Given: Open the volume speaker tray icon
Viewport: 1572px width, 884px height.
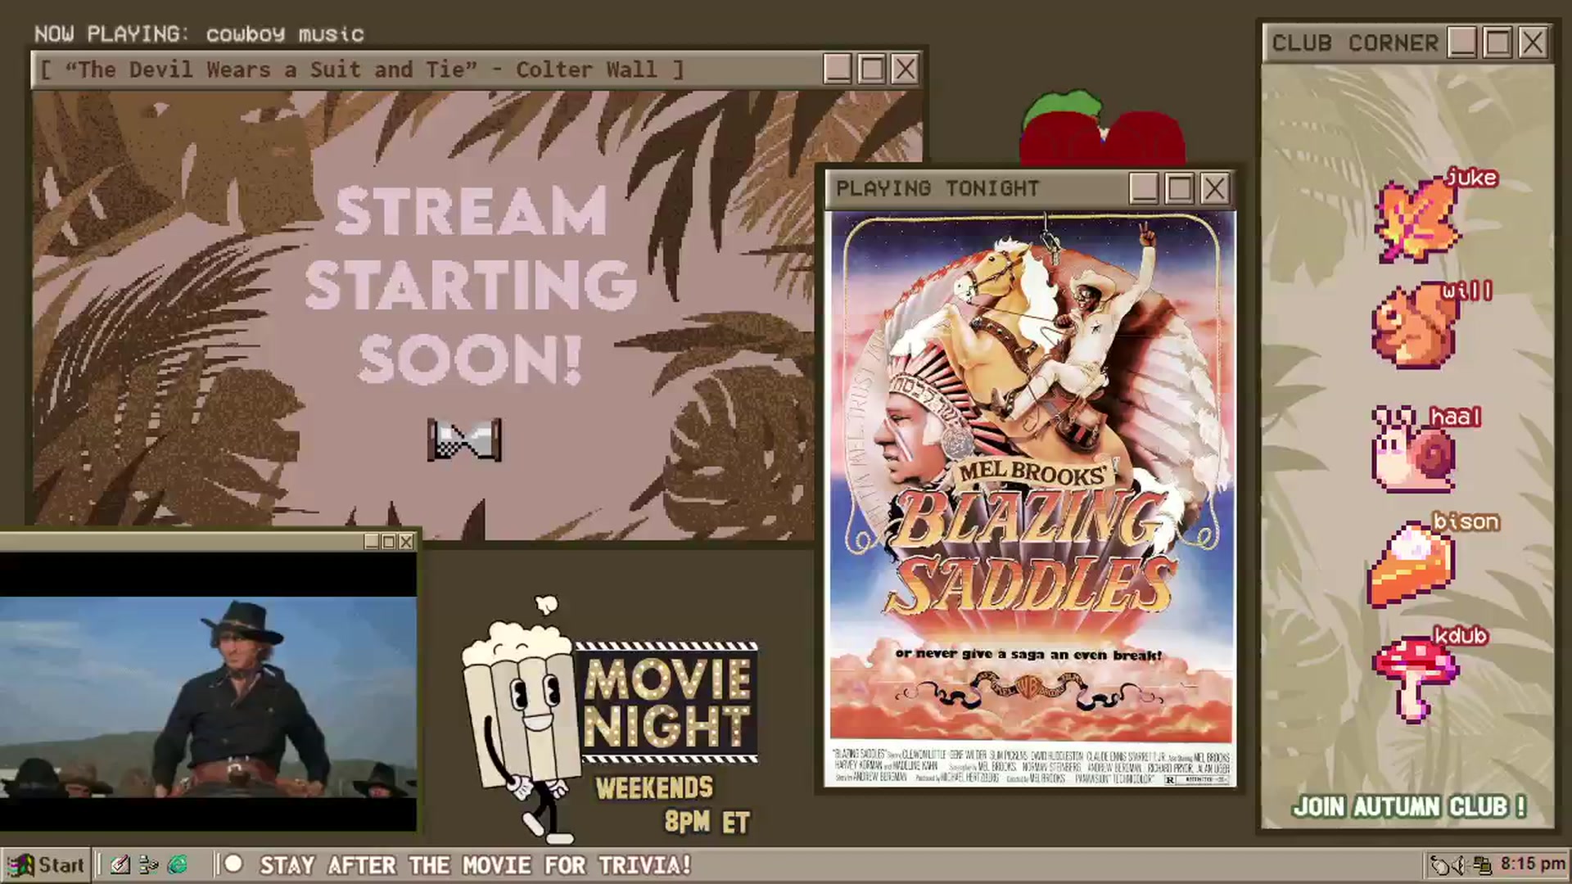Looking at the screenshot, I should (1459, 865).
